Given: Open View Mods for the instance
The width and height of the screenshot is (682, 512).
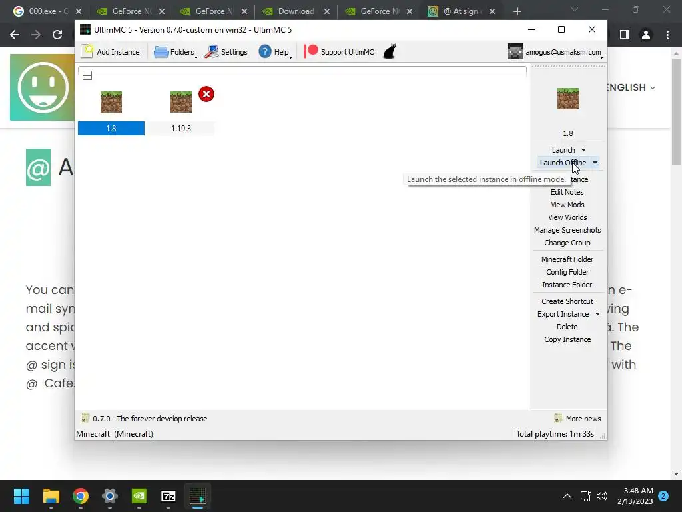Looking at the screenshot, I should (567, 205).
